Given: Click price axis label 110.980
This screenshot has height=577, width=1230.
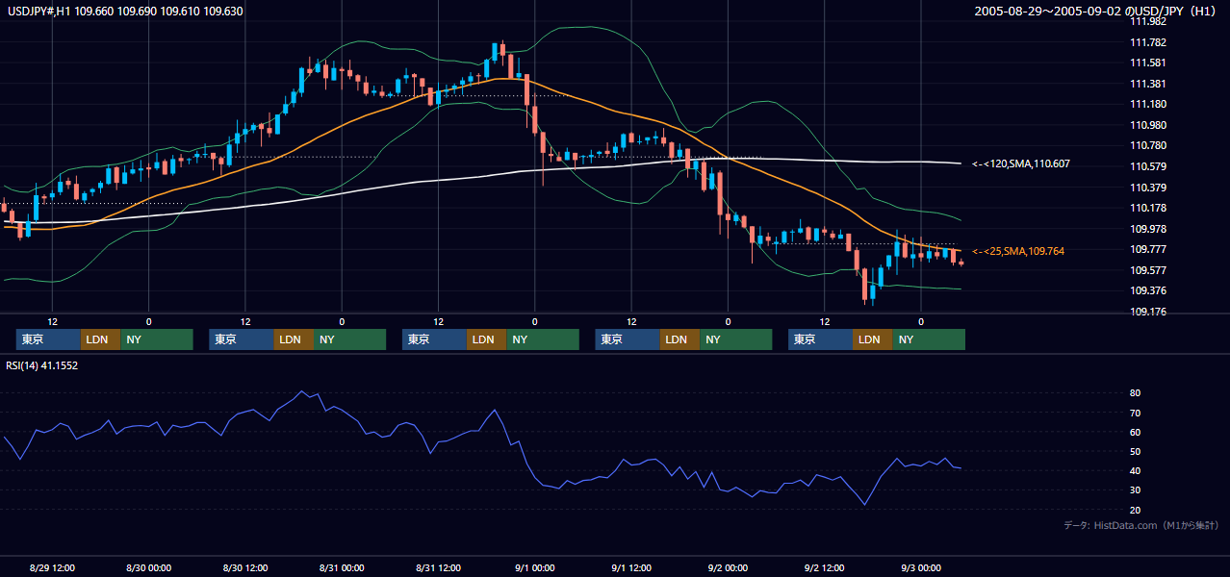Looking at the screenshot, I should tap(1147, 125).
